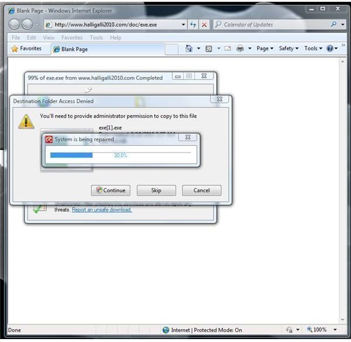
Task: Close the Destination Folder Access Denied dialog
Action: point(219,99)
